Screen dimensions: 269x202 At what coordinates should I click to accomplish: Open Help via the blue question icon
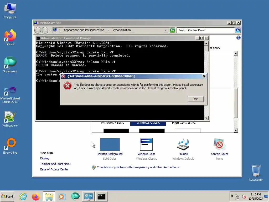tap(238, 38)
